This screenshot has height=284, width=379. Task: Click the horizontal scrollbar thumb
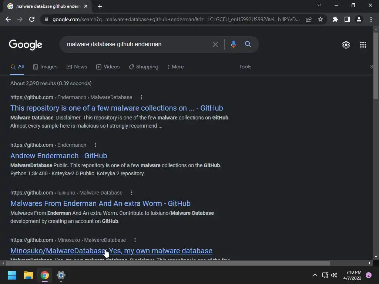[x=168, y=263]
